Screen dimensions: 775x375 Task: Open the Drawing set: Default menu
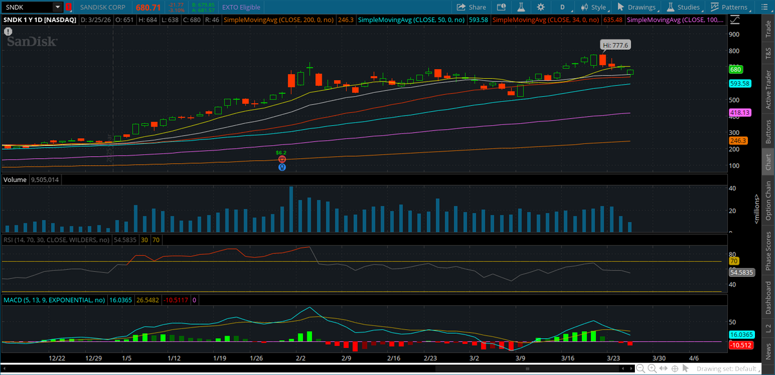tap(730, 368)
